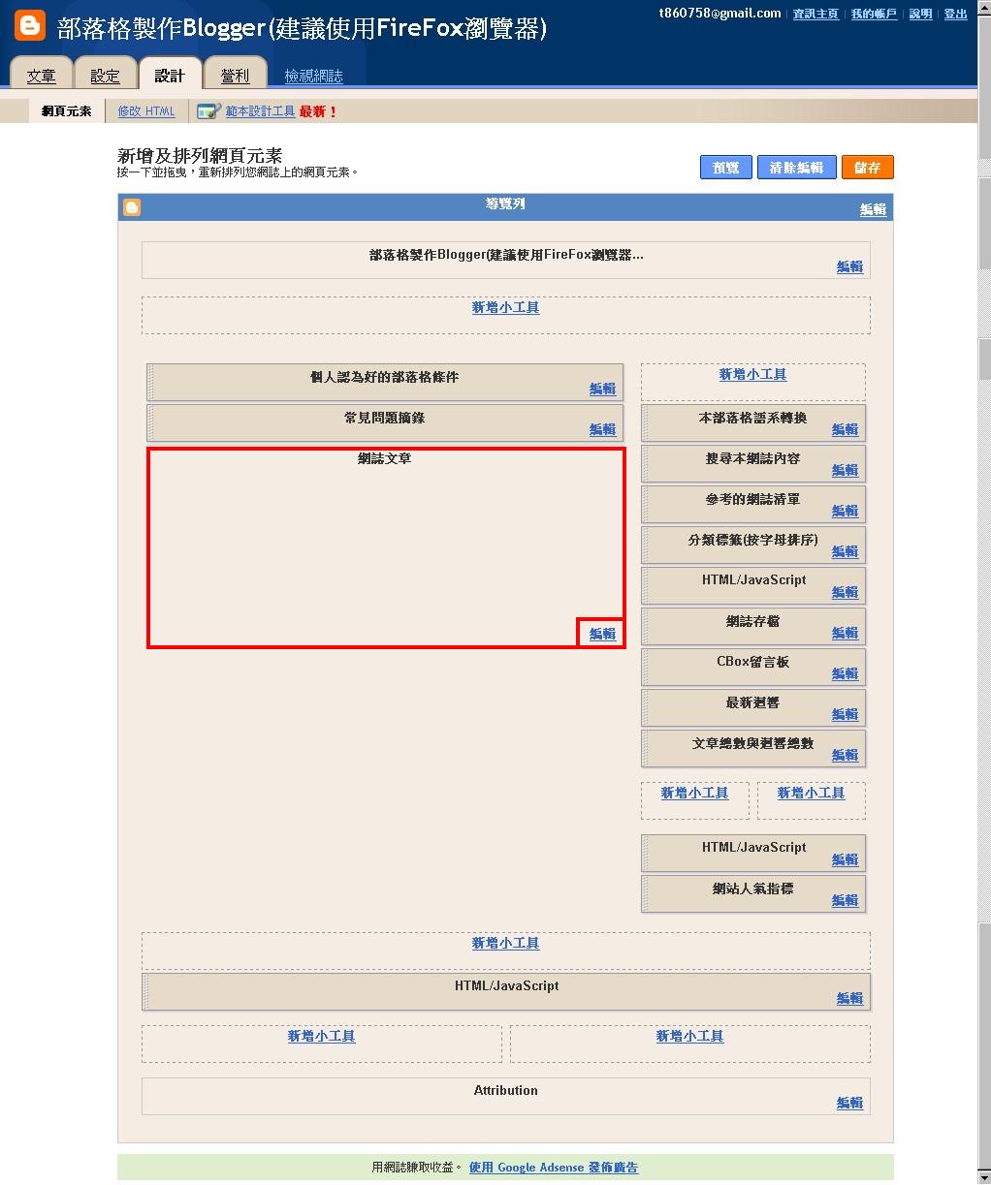Open the 文章 tab
This screenshot has width=991, height=1185.
(x=42, y=76)
